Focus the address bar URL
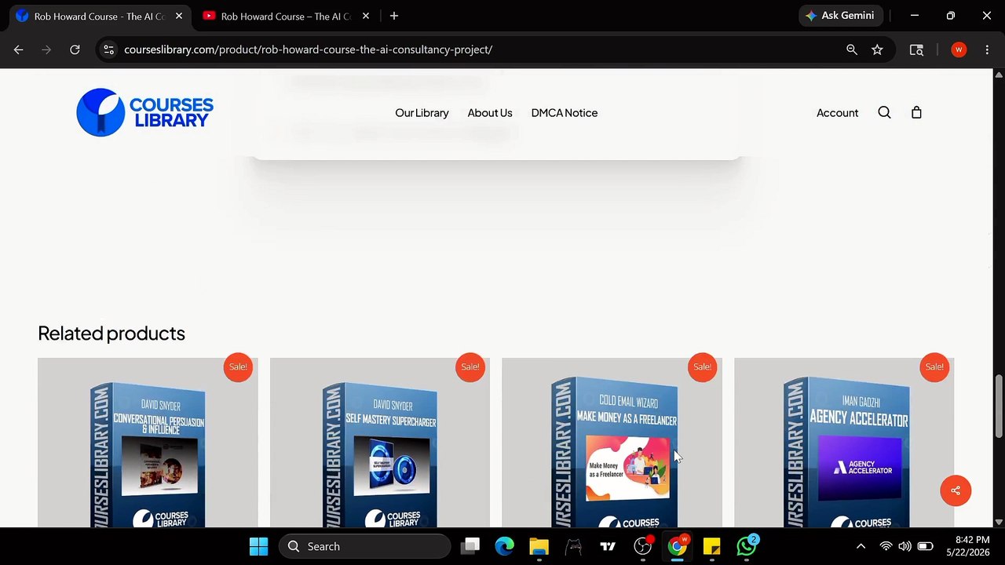 308,49
